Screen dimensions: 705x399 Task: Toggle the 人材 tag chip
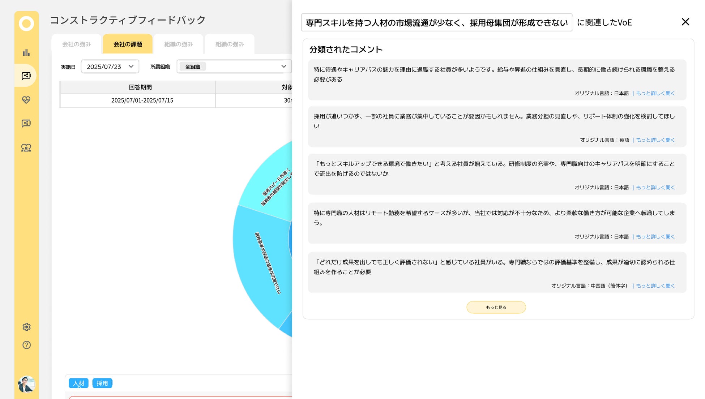pos(78,383)
